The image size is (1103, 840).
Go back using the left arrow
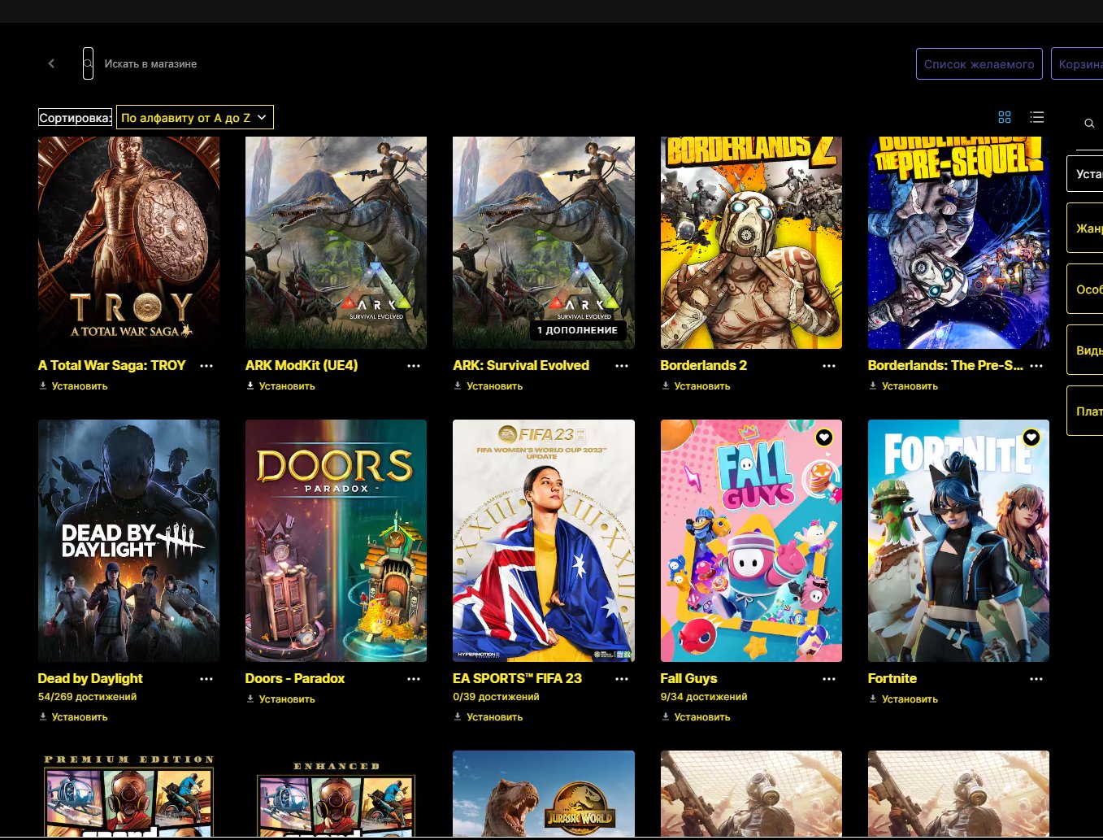[51, 63]
